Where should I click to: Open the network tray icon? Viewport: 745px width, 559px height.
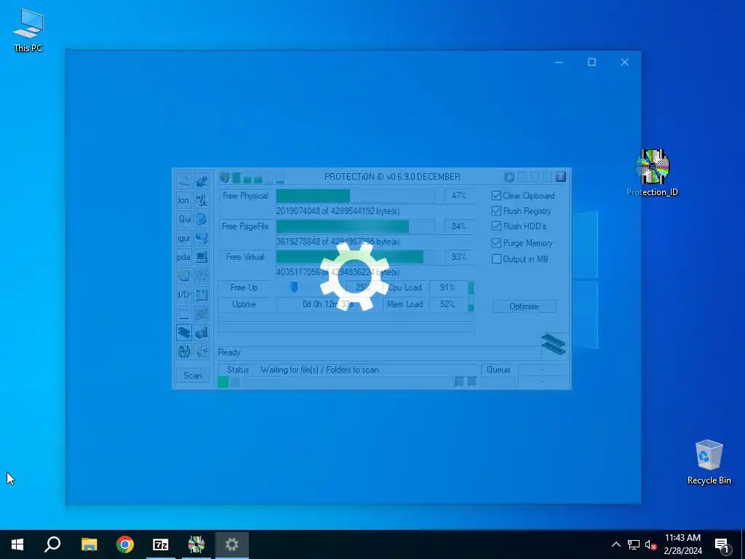click(634, 544)
